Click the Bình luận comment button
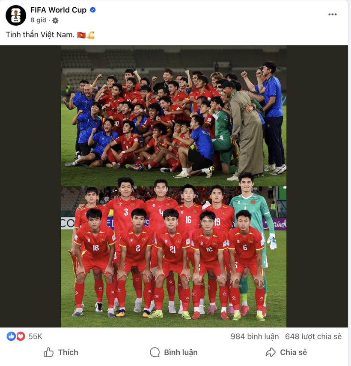 pyautogui.click(x=174, y=352)
